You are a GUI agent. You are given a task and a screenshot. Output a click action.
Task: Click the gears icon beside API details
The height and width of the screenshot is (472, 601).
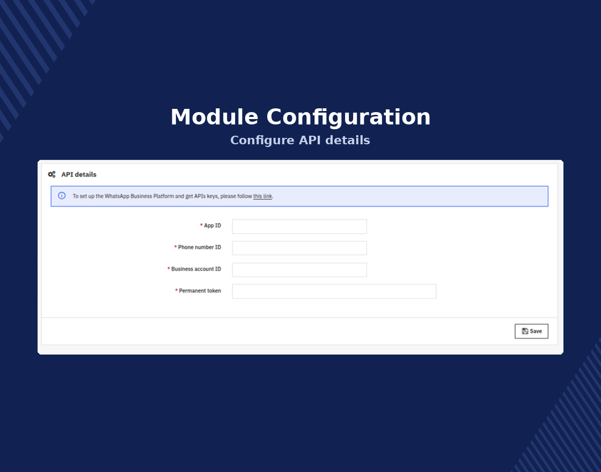point(52,174)
